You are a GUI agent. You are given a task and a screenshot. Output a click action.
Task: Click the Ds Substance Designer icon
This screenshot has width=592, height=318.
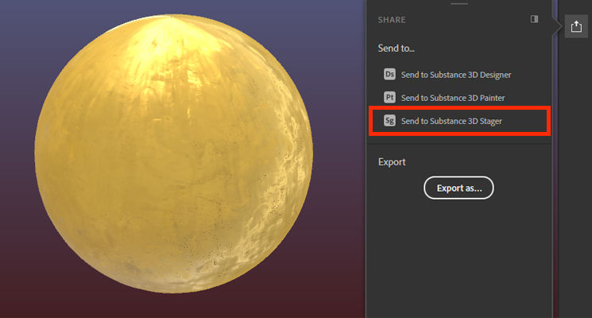tap(389, 74)
